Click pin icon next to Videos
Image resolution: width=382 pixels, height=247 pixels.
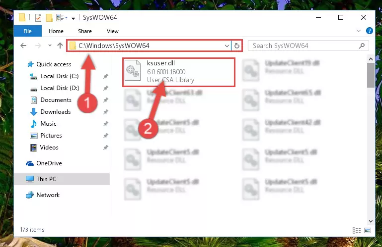click(x=105, y=148)
